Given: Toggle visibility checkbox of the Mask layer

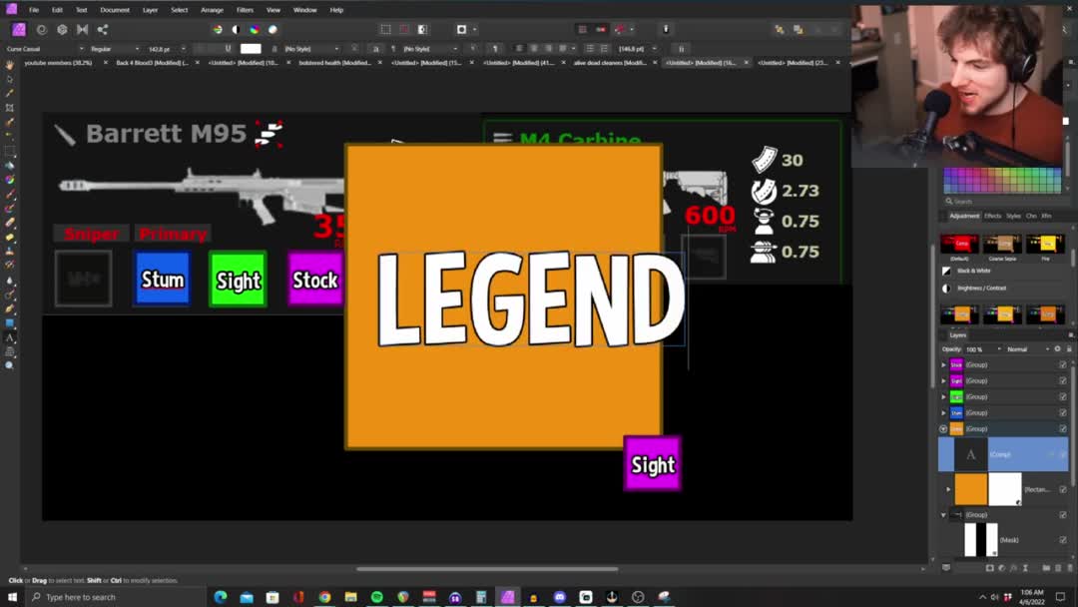Looking at the screenshot, I should pos(1062,540).
